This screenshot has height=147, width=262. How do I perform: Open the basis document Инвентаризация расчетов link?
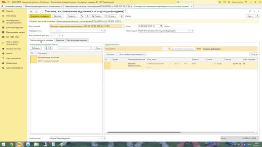point(89,21)
